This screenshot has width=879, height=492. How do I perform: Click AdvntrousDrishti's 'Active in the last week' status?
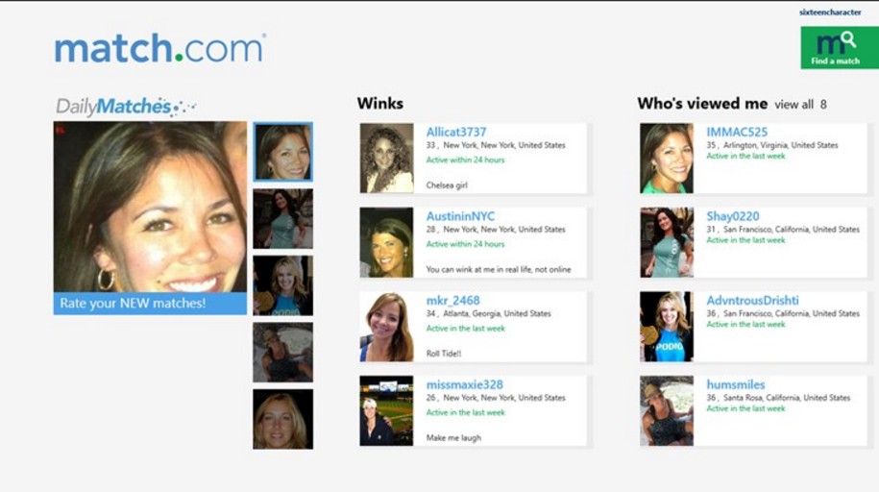[745, 324]
